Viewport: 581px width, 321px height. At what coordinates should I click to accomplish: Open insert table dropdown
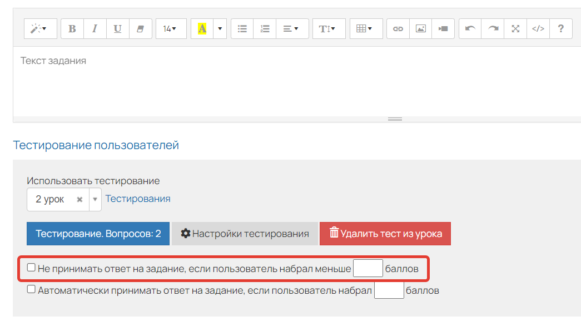[x=366, y=28]
